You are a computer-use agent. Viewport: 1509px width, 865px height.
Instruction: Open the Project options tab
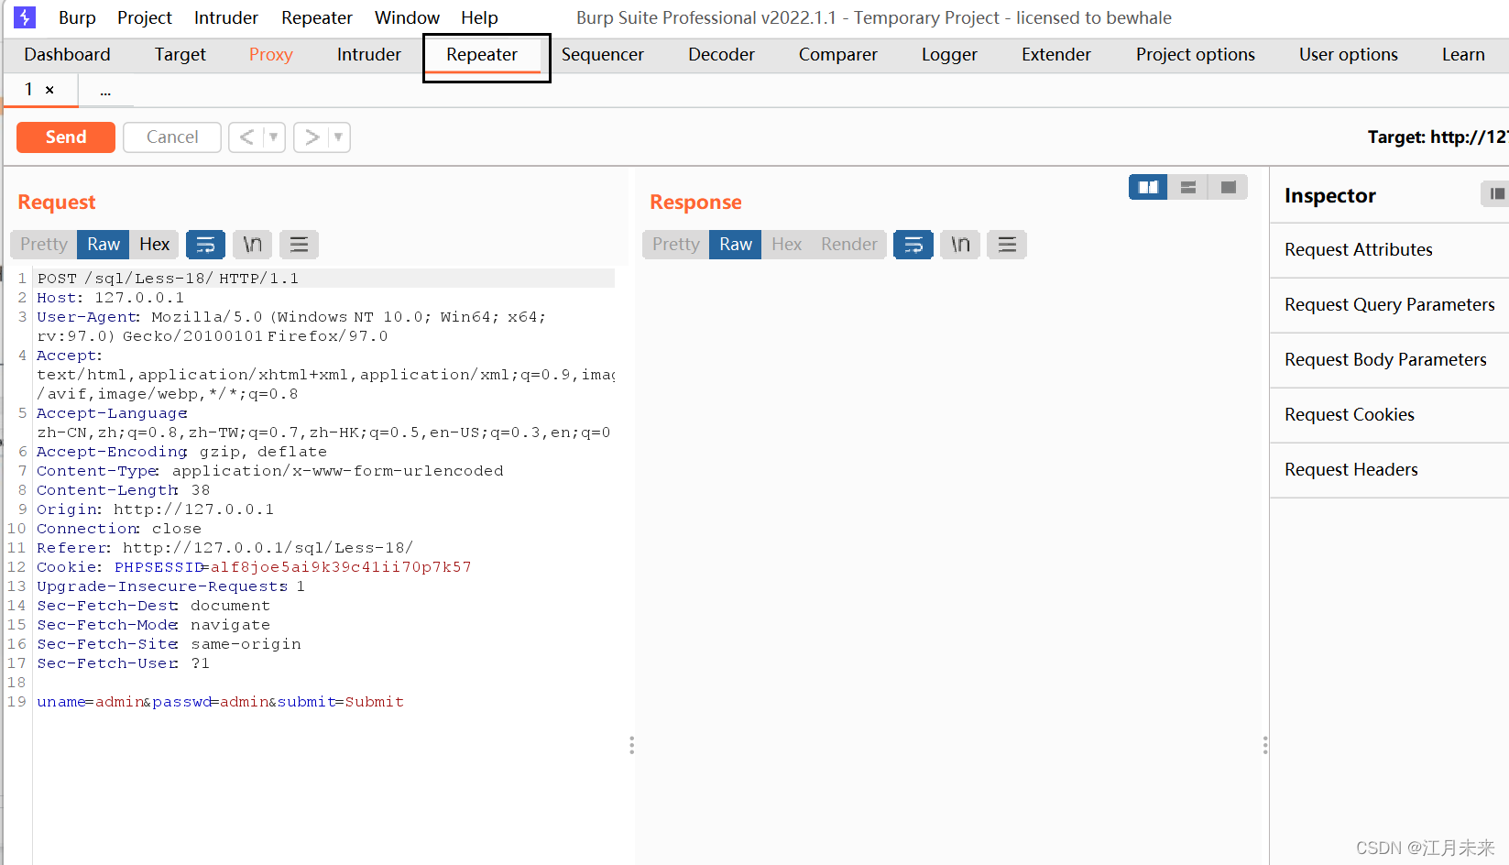pos(1196,55)
